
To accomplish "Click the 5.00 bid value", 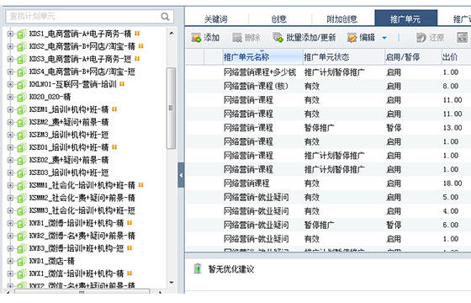I will pyautogui.click(x=451, y=197).
